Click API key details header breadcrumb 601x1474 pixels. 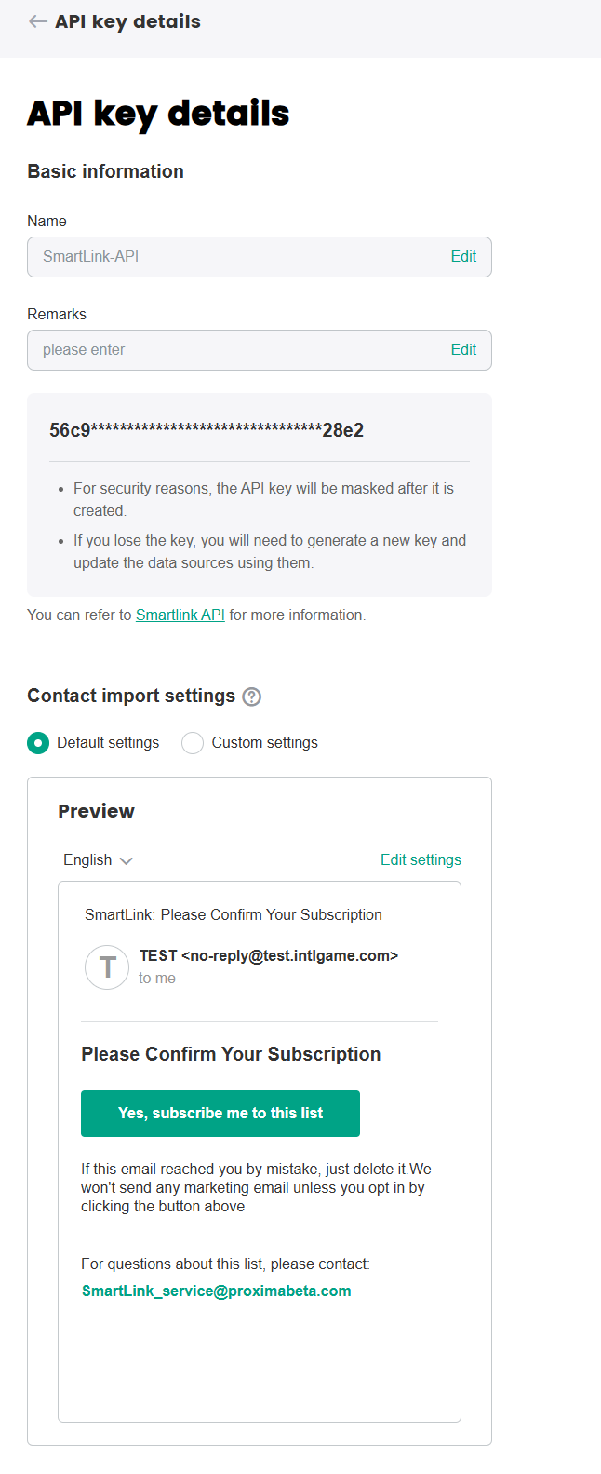pyautogui.click(x=127, y=21)
